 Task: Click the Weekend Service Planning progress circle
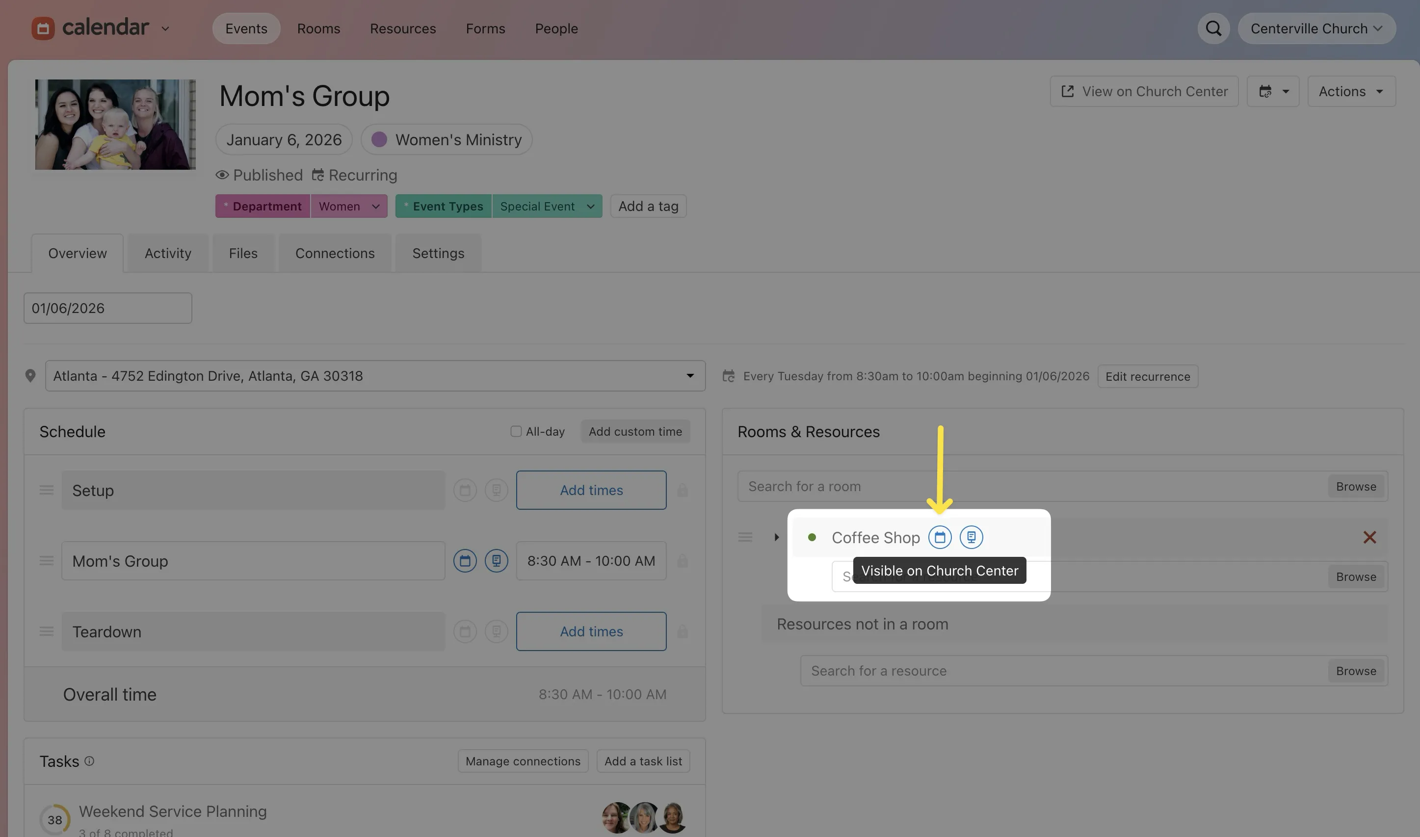click(x=54, y=819)
